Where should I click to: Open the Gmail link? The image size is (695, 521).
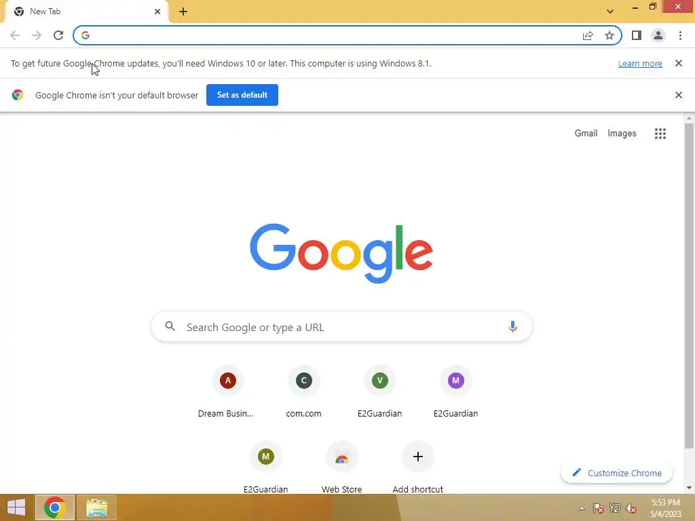point(586,134)
